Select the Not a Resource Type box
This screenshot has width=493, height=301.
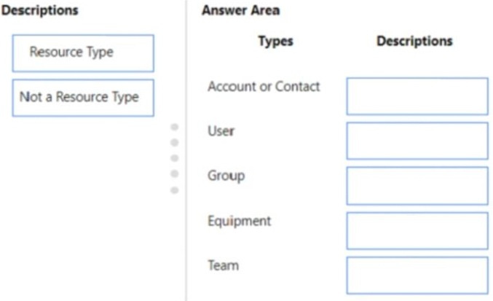tap(83, 98)
